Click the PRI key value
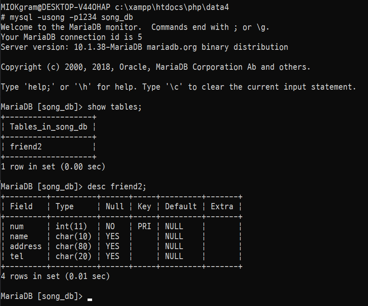This screenshot has width=368, height=306. (x=144, y=226)
